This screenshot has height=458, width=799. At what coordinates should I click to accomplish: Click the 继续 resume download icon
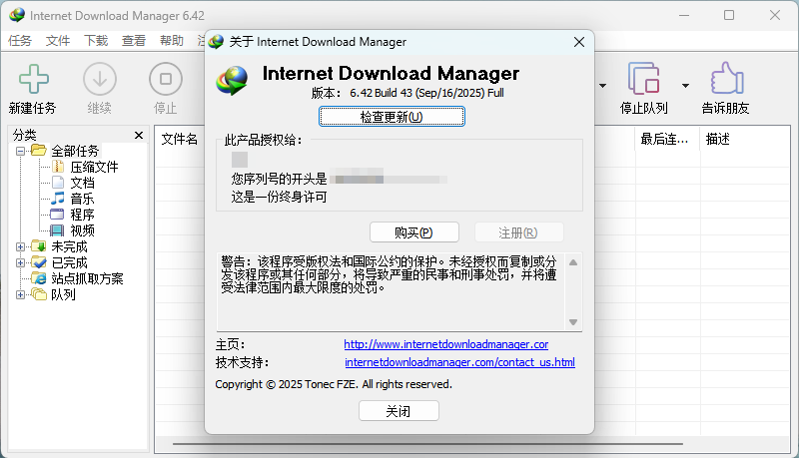click(99, 79)
